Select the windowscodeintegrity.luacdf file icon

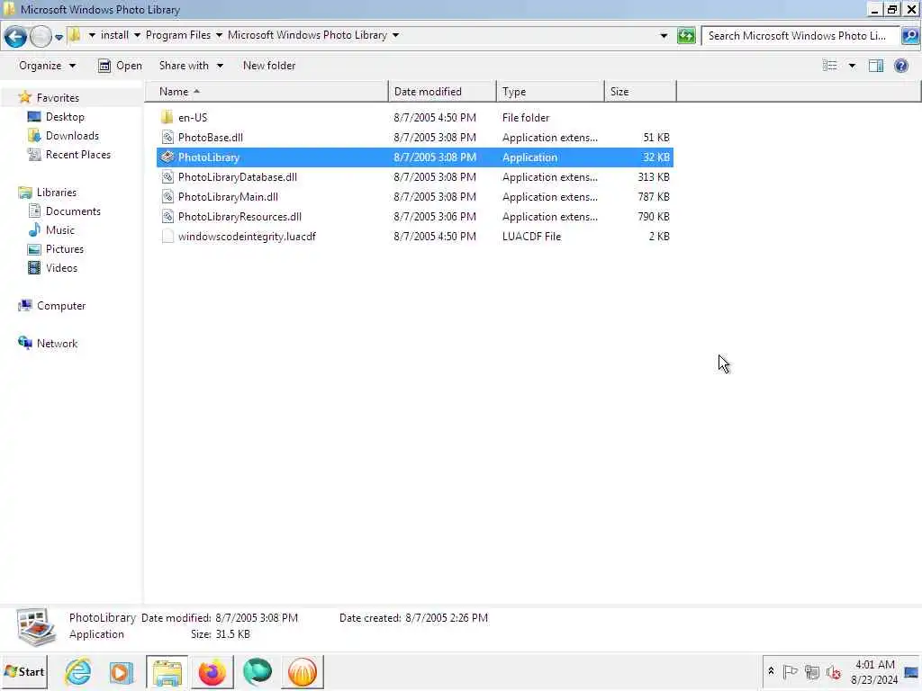coord(167,237)
